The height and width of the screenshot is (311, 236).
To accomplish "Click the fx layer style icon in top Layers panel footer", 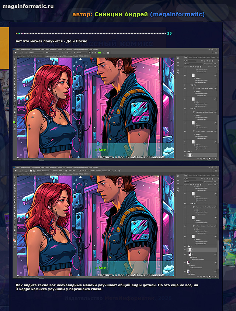I will (x=201, y=159).
